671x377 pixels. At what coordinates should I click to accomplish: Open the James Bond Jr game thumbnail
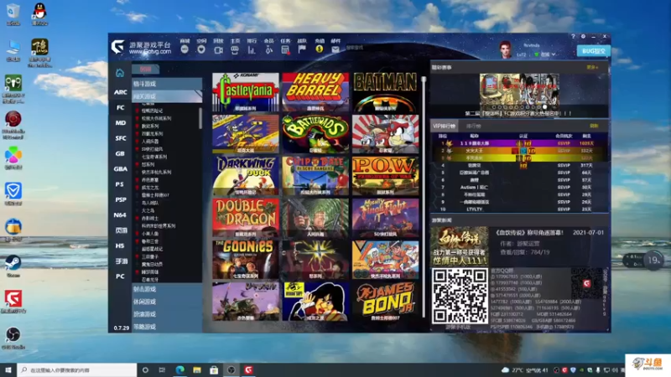coord(385,302)
